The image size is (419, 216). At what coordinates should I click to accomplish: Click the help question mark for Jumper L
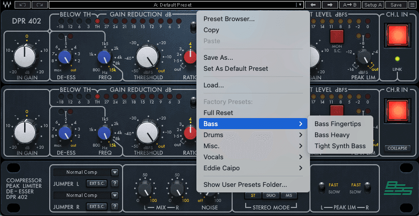115,183
